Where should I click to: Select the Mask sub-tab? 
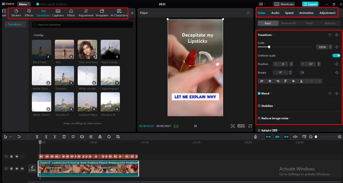pyautogui.click(x=309, y=23)
